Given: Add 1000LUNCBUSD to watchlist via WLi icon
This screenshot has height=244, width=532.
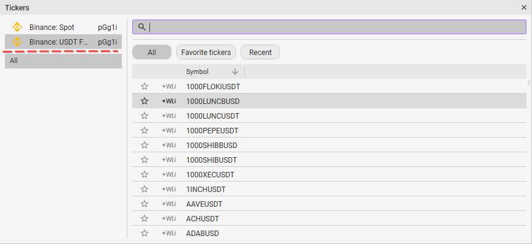Looking at the screenshot, I should [x=168, y=101].
